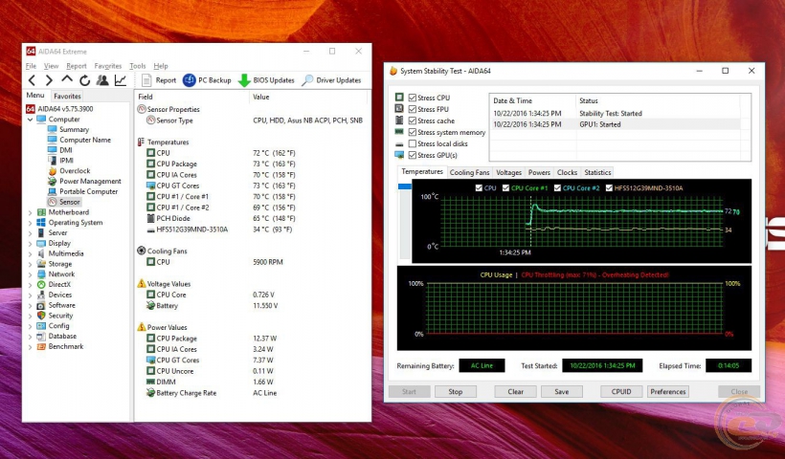The height and width of the screenshot is (459, 785).
Task: Expand the Display tree node
Action: coord(30,244)
